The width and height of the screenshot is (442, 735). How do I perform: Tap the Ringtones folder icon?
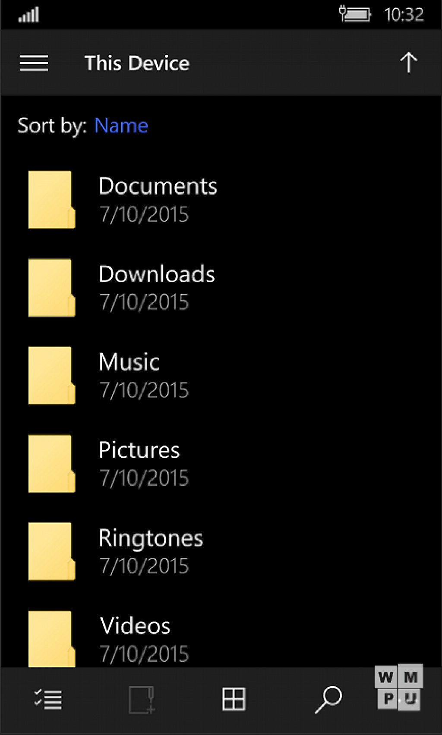(x=52, y=552)
